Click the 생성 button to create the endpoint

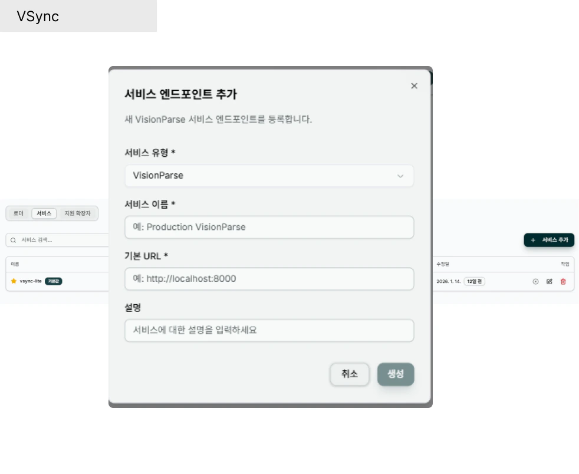pyautogui.click(x=396, y=374)
